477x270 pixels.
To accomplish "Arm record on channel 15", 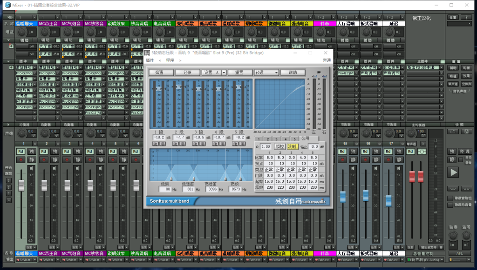I will click(342, 159).
